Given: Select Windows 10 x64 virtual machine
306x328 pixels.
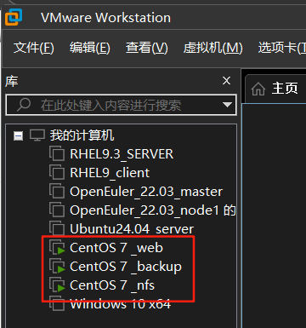Looking at the screenshot, I should coord(121,304).
